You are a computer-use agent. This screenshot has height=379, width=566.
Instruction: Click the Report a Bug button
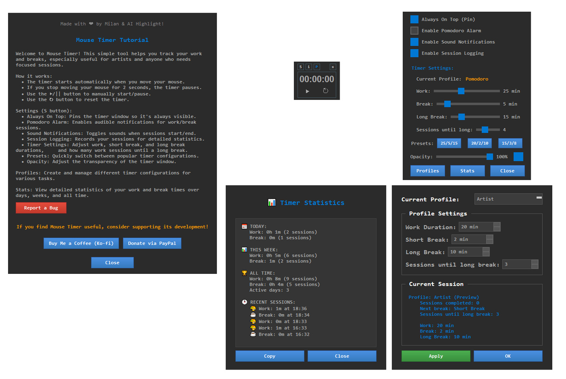pyautogui.click(x=41, y=208)
